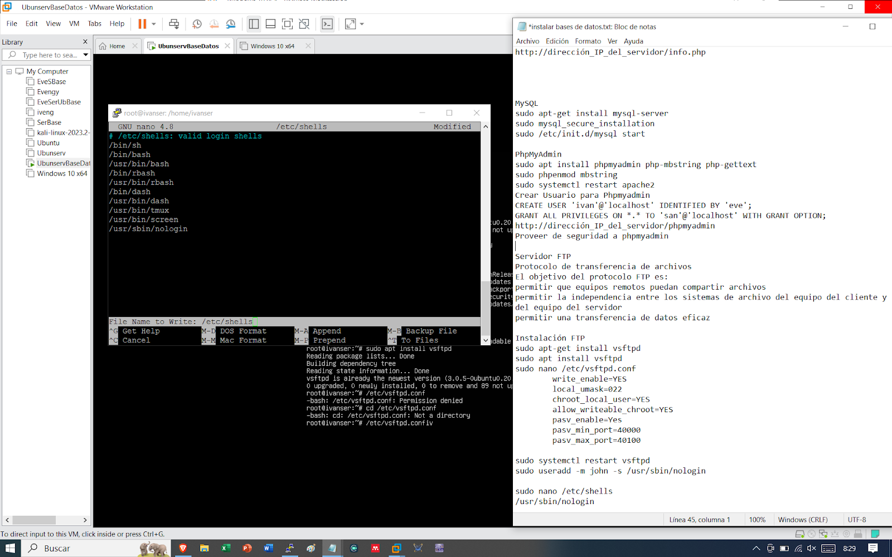Open the Formato menu in Bloc de notas
Viewport: 892px width, 557px height.
pyautogui.click(x=588, y=41)
